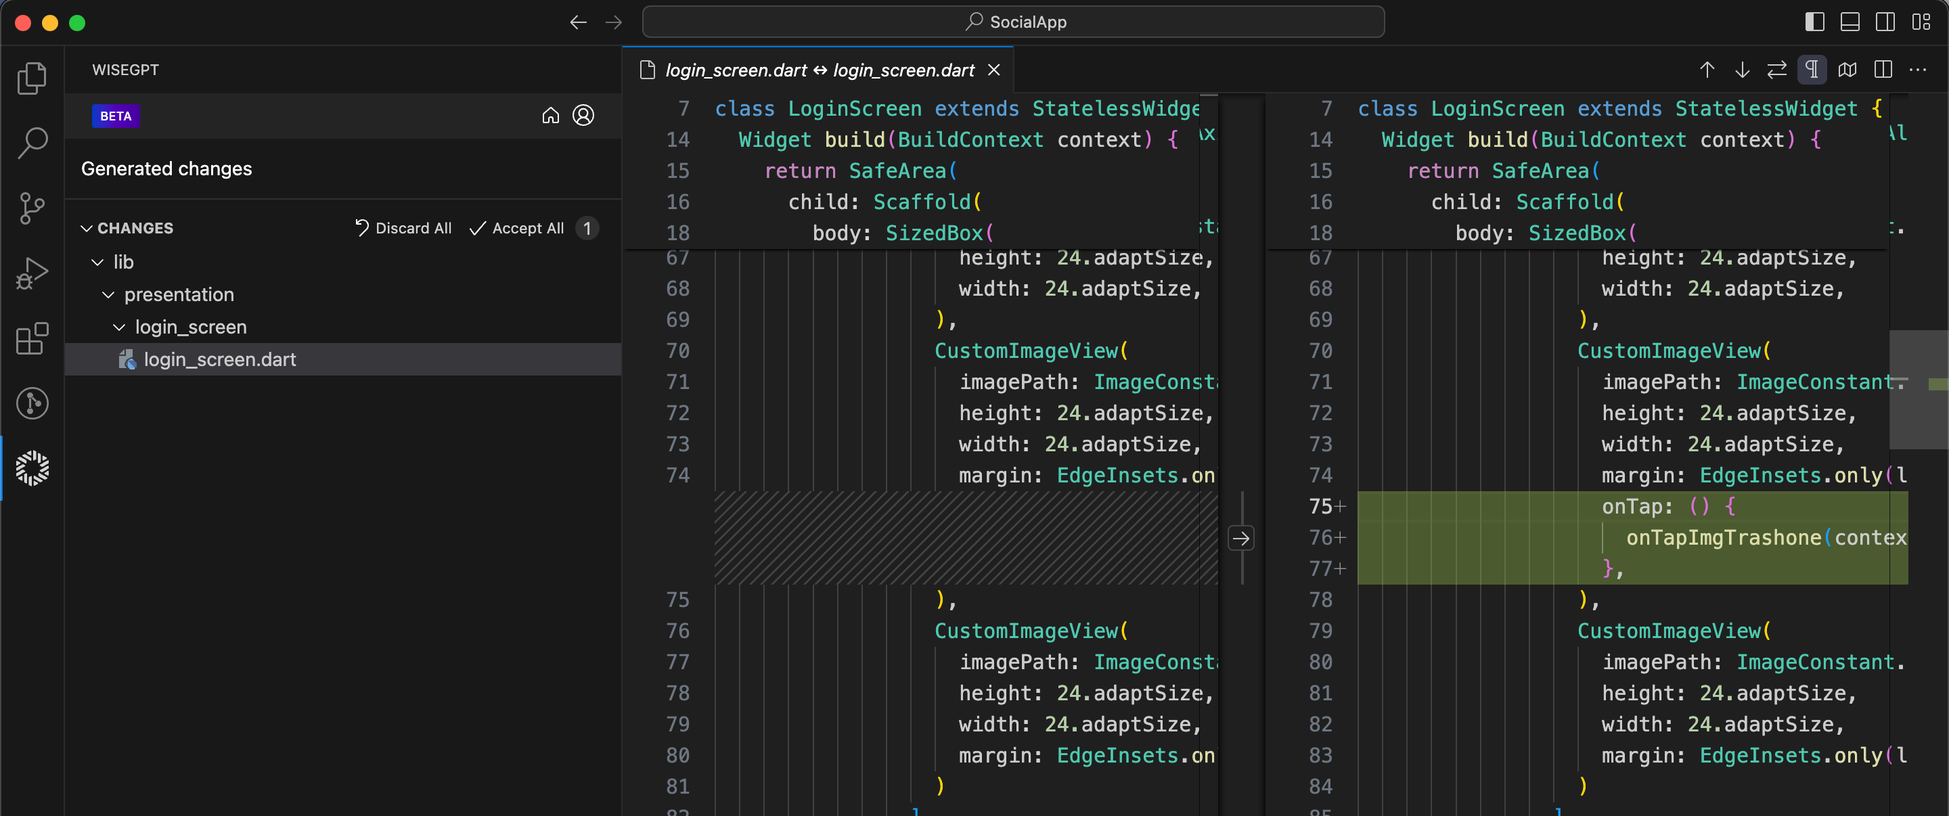The height and width of the screenshot is (816, 1949).
Task: Click the WISEGPT panel title
Action: tap(126, 70)
